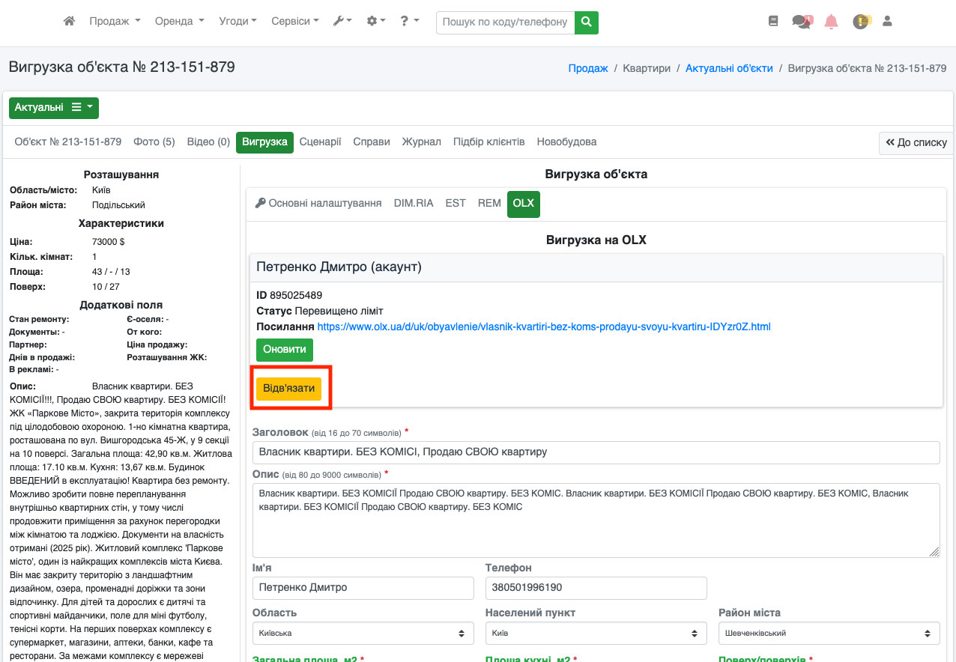This screenshot has height=662, width=956.
Task: Select the DIM.RIA export tab
Action: pos(414,204)
